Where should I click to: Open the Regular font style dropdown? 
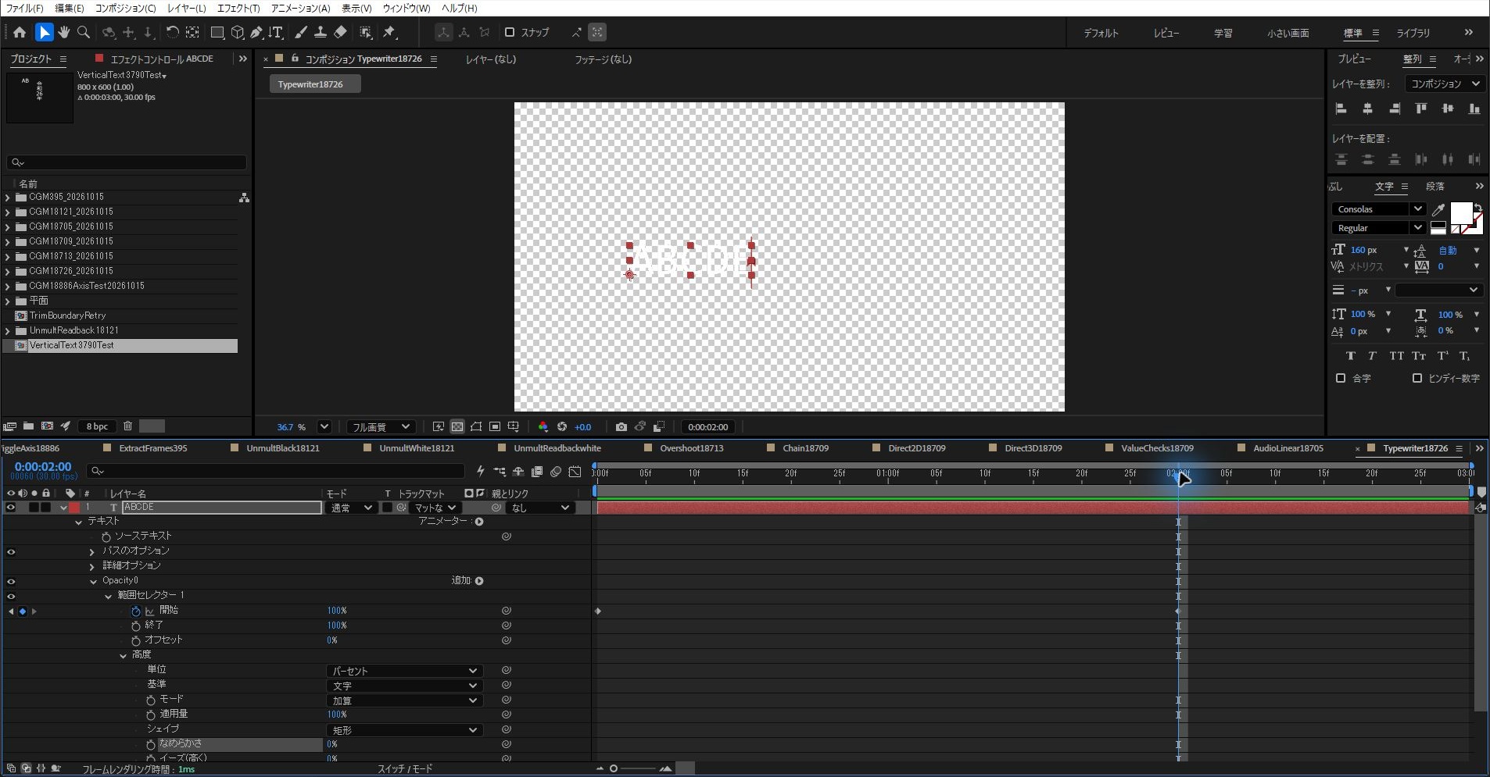pos(1379,228)
